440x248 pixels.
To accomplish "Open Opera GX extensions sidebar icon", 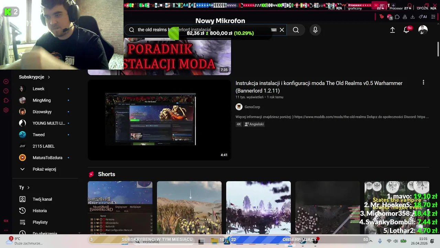I will click(6, 101).
